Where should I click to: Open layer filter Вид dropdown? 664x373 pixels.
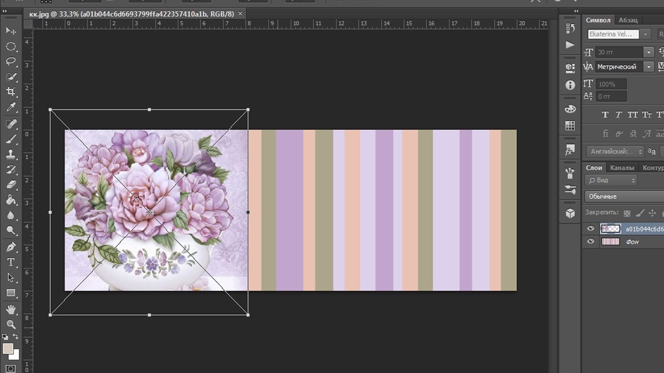(x=611, y=180)
